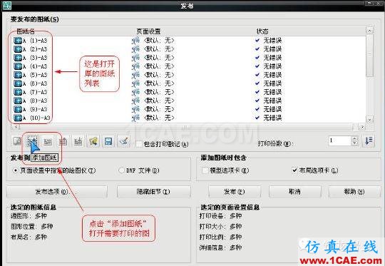Click the Preview toolbar icon

[17, 141]
